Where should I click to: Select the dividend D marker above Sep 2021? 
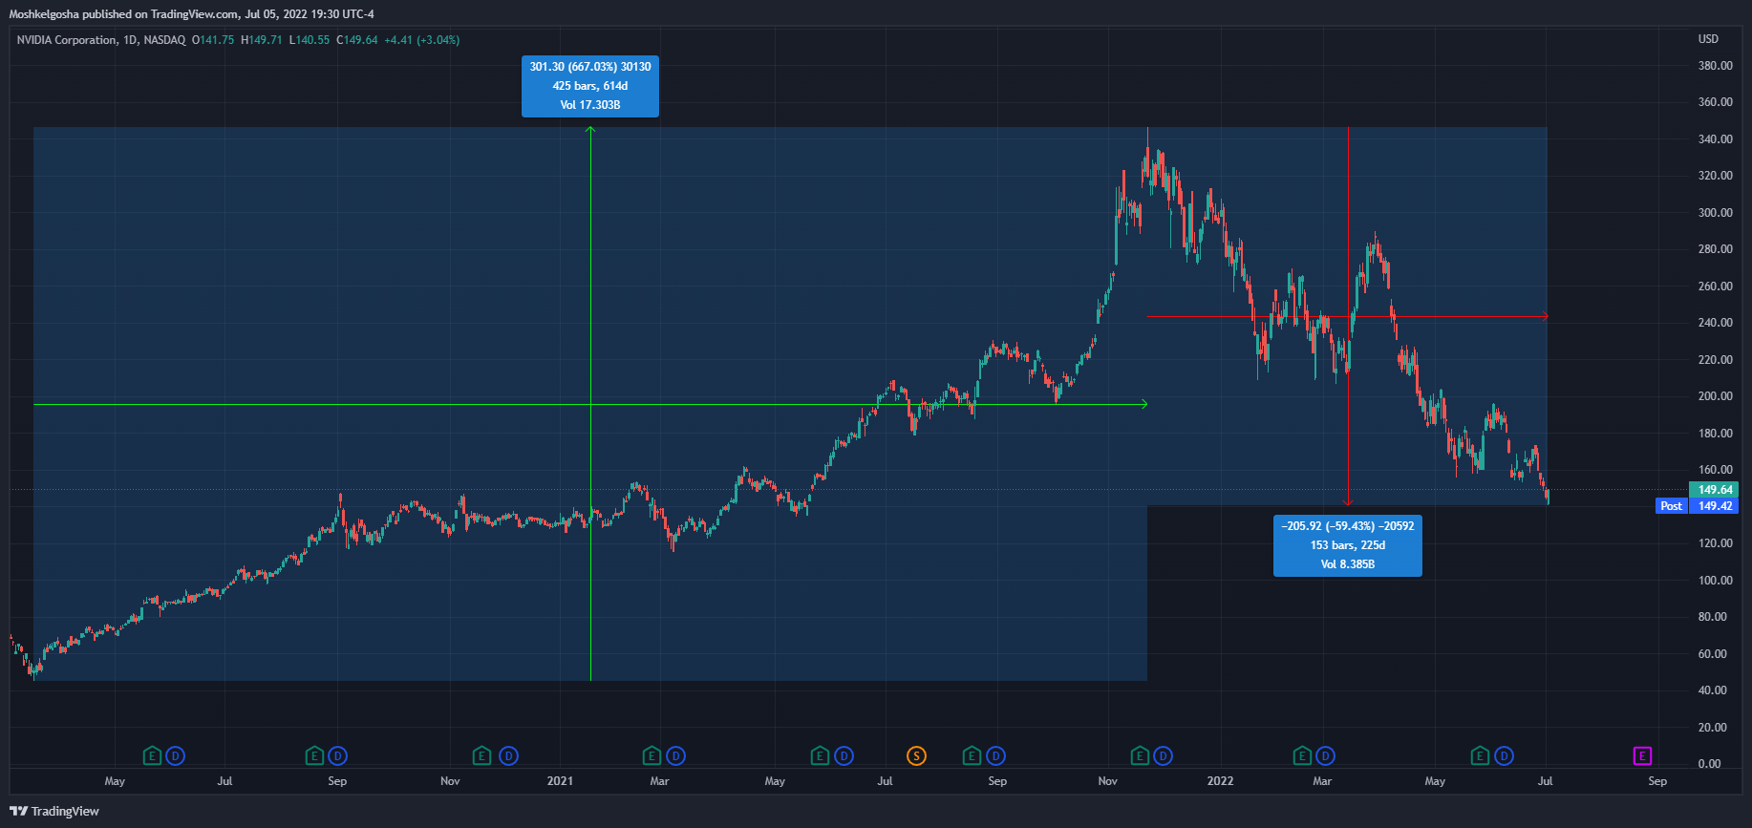995,756
